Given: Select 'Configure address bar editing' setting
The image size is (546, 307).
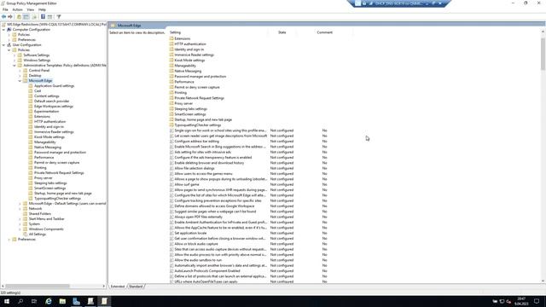Looking at the screenshot, I should click(197, 142).
